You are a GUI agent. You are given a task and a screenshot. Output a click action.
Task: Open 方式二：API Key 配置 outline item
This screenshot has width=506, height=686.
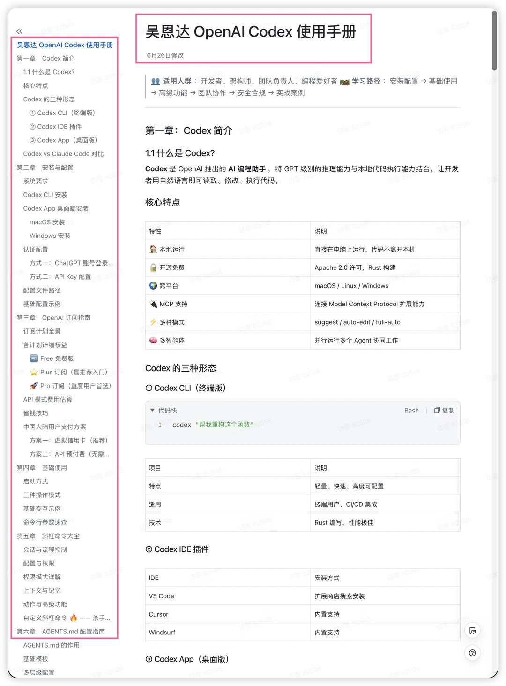60,276
